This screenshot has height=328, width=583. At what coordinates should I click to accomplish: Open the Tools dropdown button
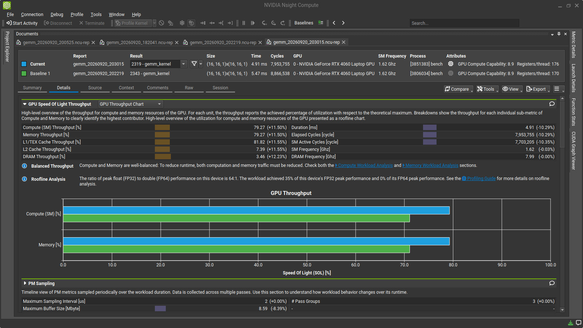click(x=487, y=89)
